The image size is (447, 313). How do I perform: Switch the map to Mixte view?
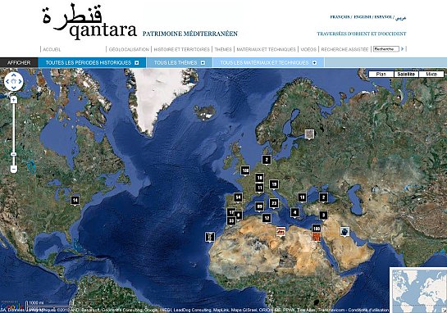click(x=431, y=75)
